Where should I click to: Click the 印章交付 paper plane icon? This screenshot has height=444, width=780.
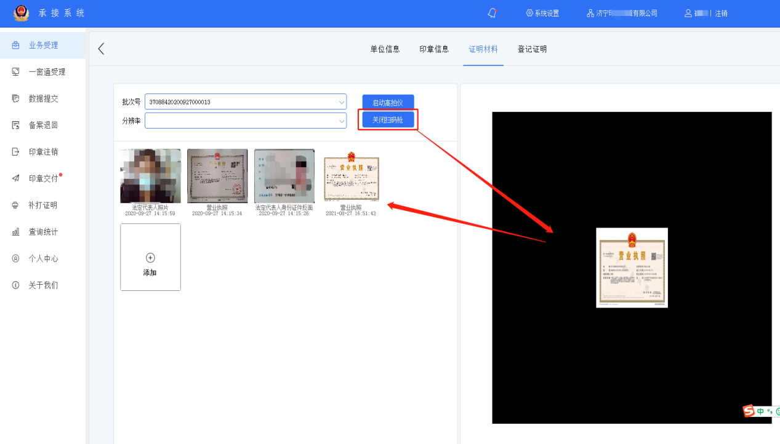(16, 178)
